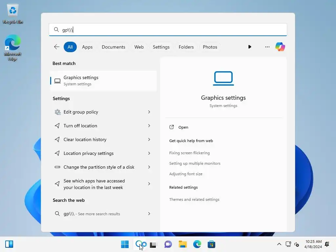The image size is (336, 252).
Task: Open File Explorer from the taskbar
Action: point(182,244)
